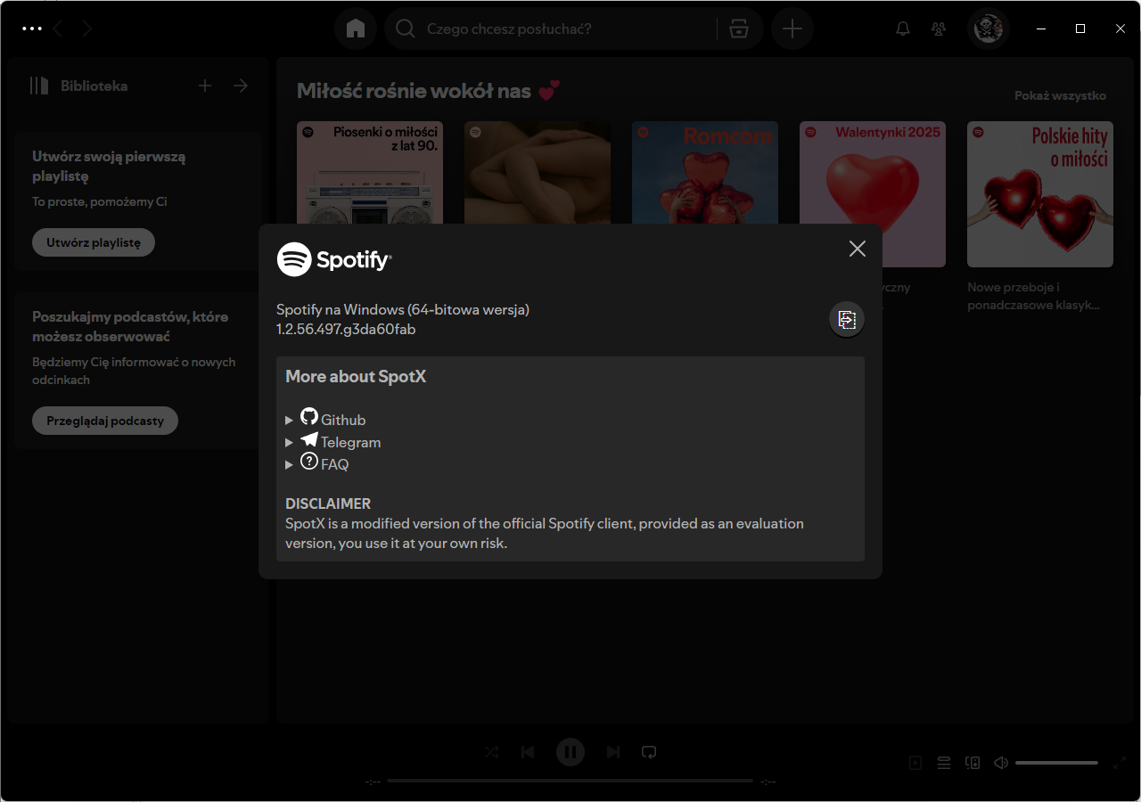
Task: Click the 'Pokaż wszystko' link
Action: click(1060, 95)
